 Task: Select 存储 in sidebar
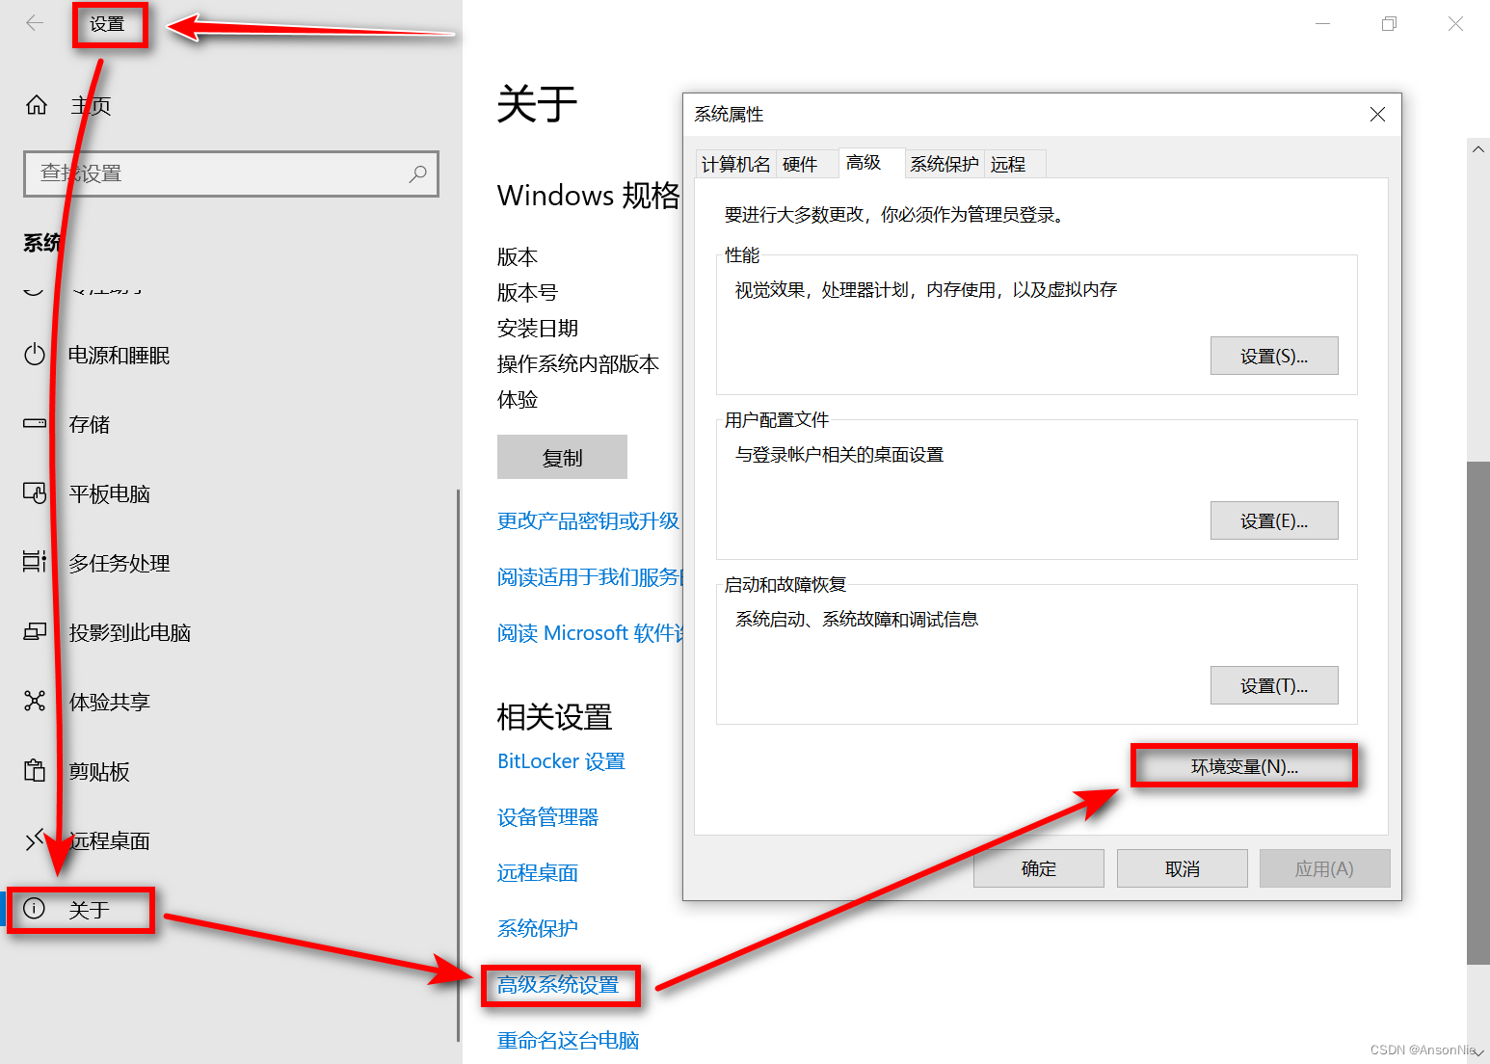(x=90, y=425)
